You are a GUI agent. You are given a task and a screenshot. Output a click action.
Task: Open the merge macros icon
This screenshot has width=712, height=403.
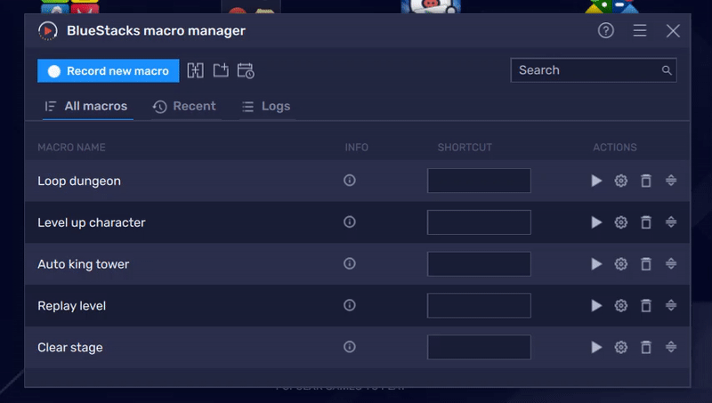195,70
